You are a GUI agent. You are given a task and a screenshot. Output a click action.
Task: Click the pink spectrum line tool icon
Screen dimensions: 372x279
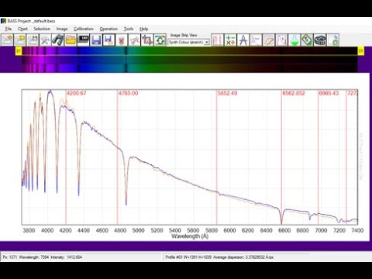tap(134, 40)
